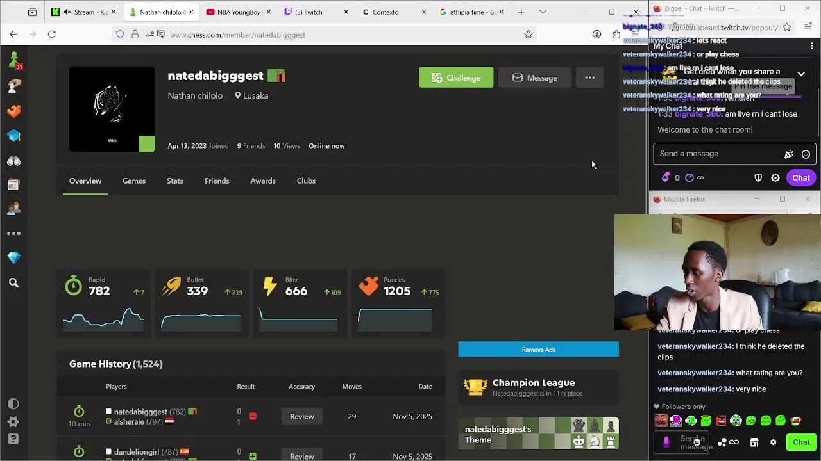Open the help question mark sidebar icon

point(13,439)
